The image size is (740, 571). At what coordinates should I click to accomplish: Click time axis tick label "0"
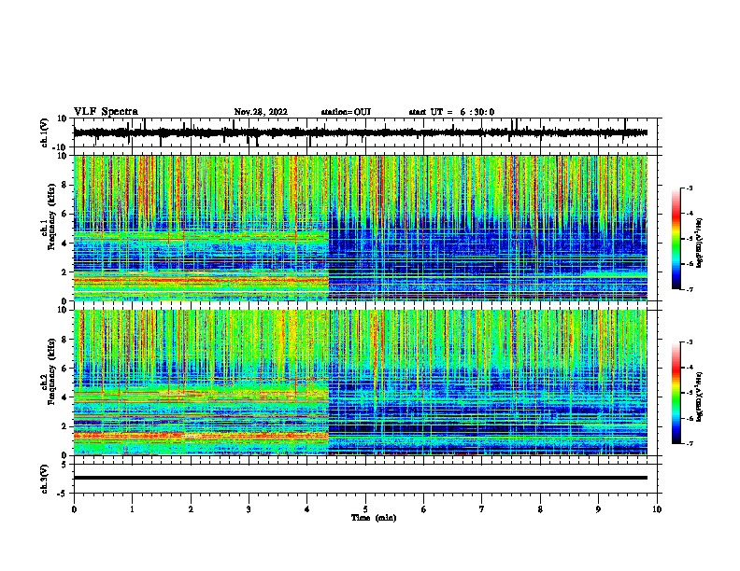(74, 509)
